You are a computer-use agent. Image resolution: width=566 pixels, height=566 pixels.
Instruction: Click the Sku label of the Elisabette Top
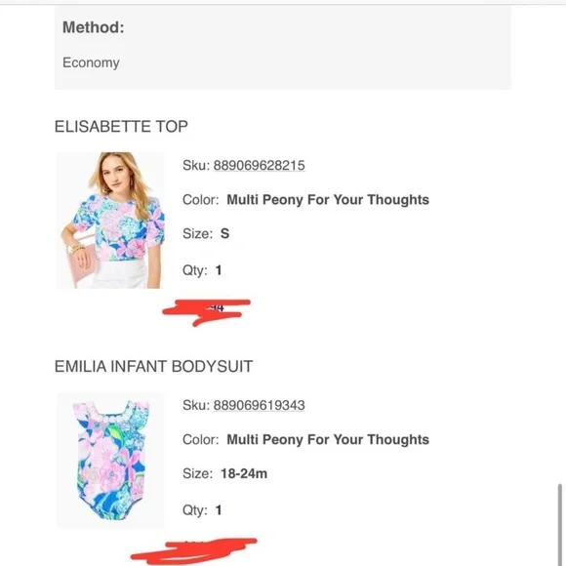coord(196,165)
